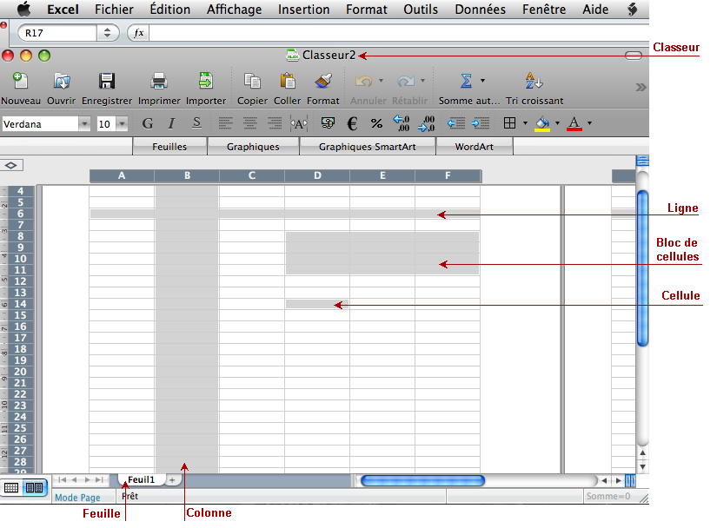Open the Name Box R17 stepper
Image resolution: width=717 pixels, height=528 pixels.
108,33
